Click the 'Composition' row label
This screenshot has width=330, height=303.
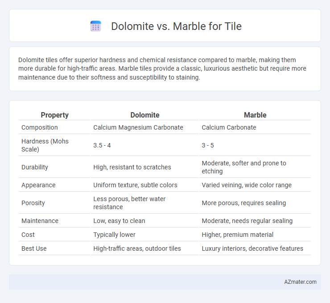39,127
